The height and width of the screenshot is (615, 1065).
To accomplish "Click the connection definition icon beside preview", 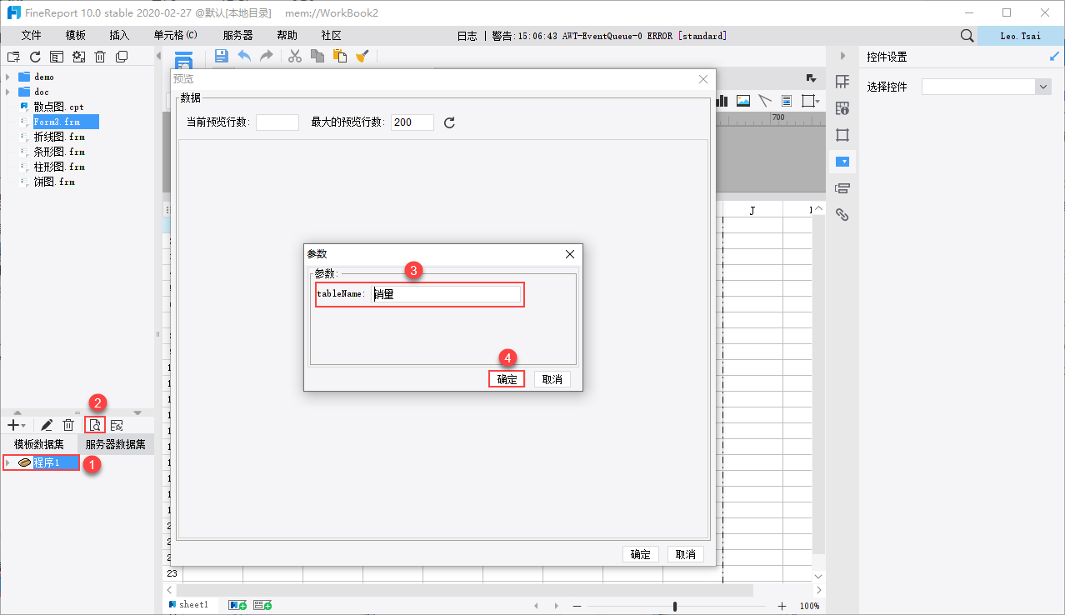I will click(117, 425).
